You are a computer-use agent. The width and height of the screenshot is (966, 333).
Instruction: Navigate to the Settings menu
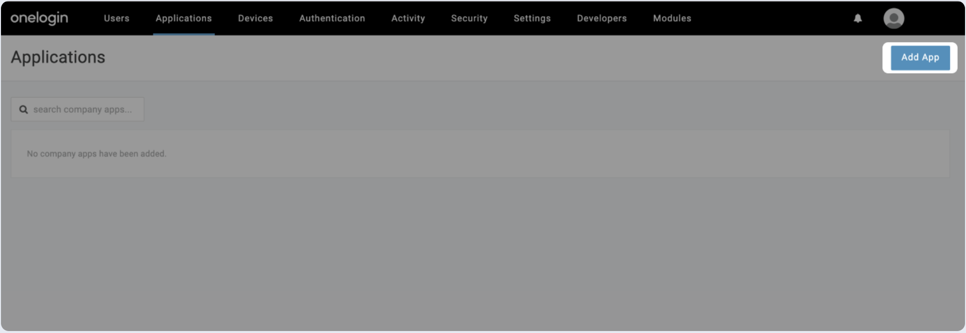pos(532,19)
